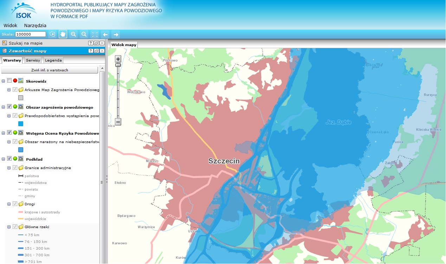
Task: Toggle the Podkład layer checkbox
Action: [x=9, y=159]
